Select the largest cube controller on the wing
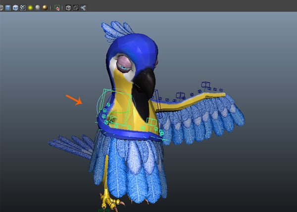 (181, 95)
